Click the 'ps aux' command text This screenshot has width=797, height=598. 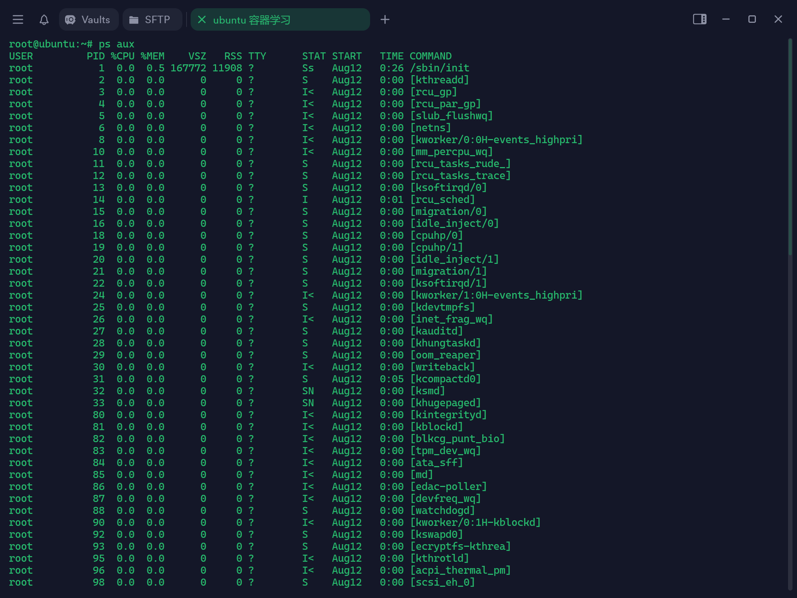tap(116, 44)
